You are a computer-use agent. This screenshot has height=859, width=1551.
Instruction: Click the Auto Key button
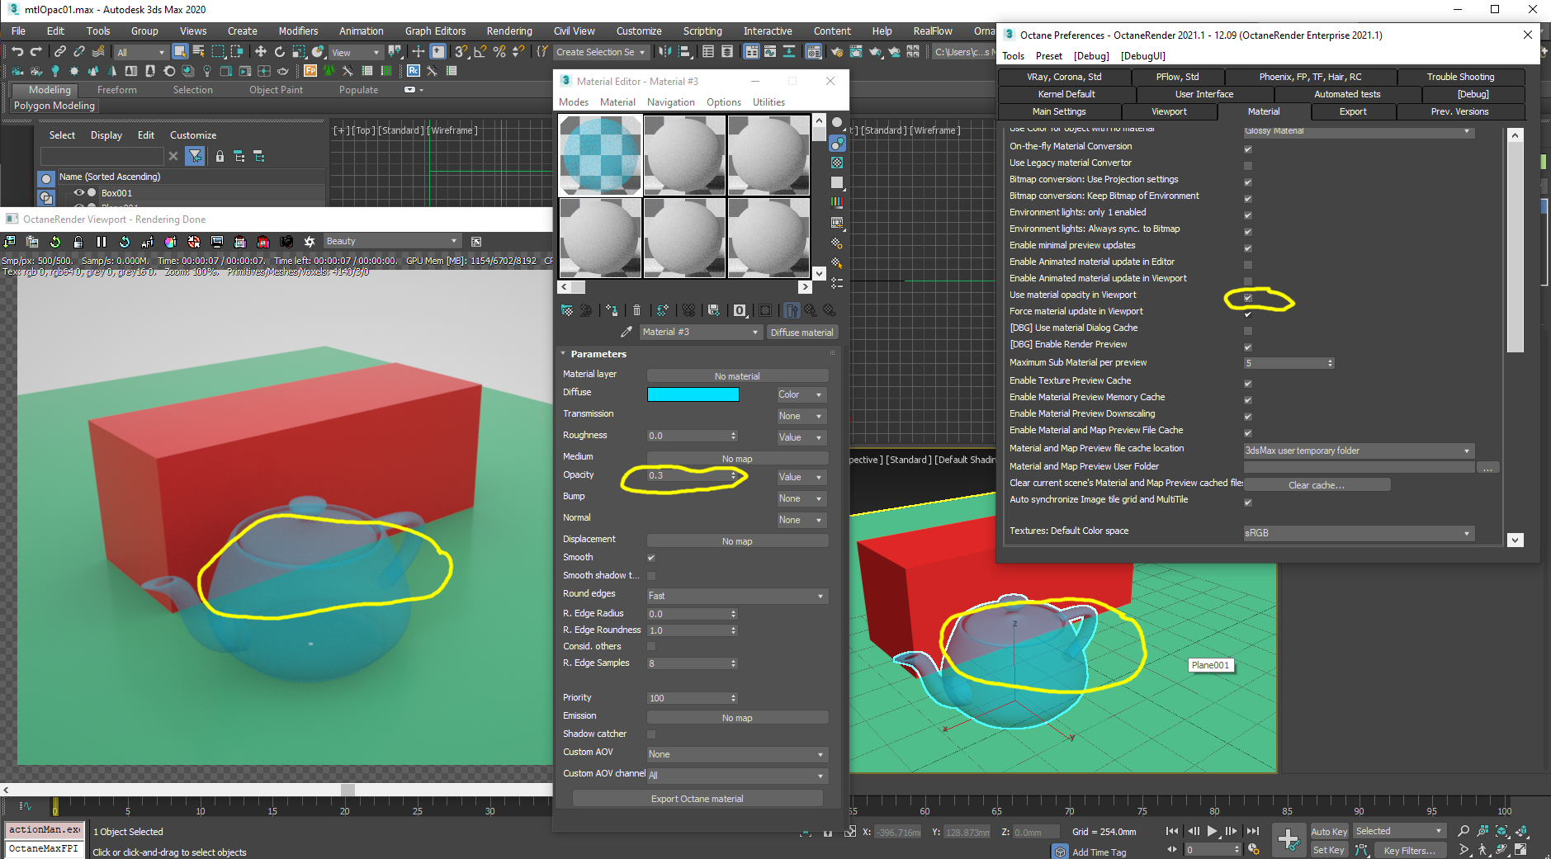coord(1329,832)
